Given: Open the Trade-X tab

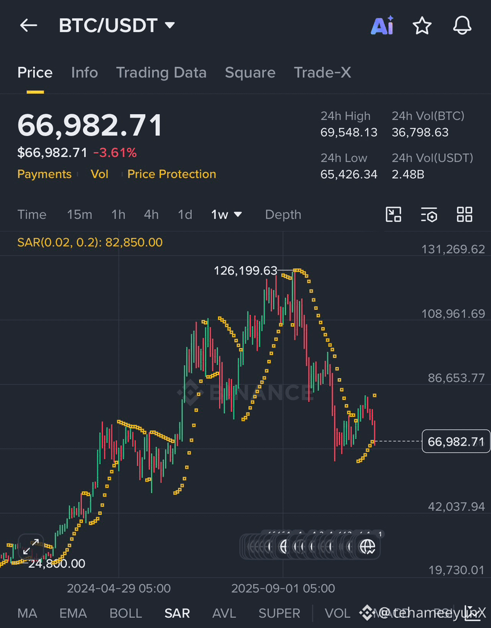Looking at the screenshot, I should pos(322,73).
